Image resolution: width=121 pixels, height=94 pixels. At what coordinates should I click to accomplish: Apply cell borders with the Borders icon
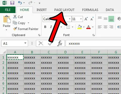click(x=68, y=27)
